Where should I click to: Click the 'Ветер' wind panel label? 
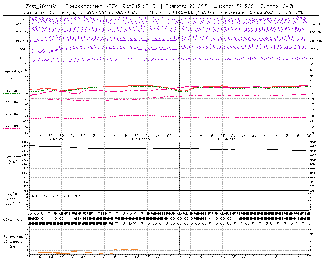pos(23,19)
